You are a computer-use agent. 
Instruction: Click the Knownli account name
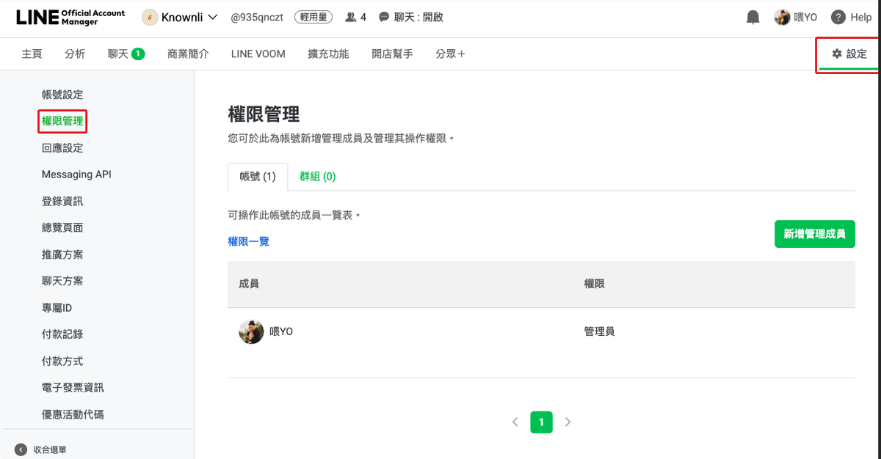183,17
